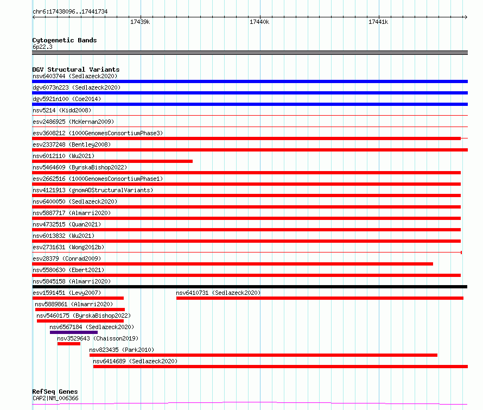
Task: Click the red bar under nsv6012110
Action: coord(112,161)
